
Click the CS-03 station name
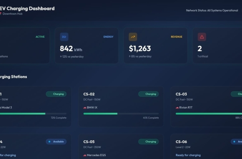tap(181, 94)
